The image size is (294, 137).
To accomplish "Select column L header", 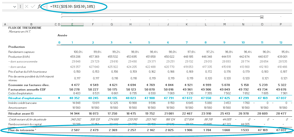I will pos(206,24).
